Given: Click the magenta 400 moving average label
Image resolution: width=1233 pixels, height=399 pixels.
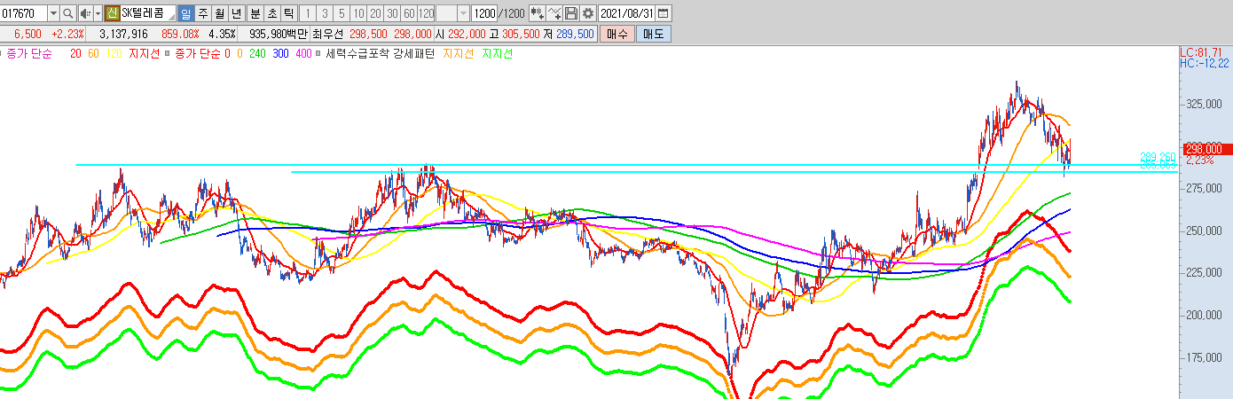Looking at the screenshot, I should (303, 54).
